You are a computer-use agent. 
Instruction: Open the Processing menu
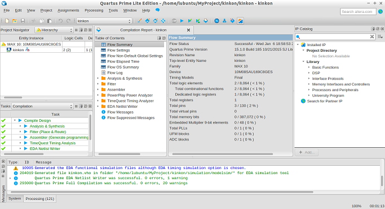coord(94,10)
